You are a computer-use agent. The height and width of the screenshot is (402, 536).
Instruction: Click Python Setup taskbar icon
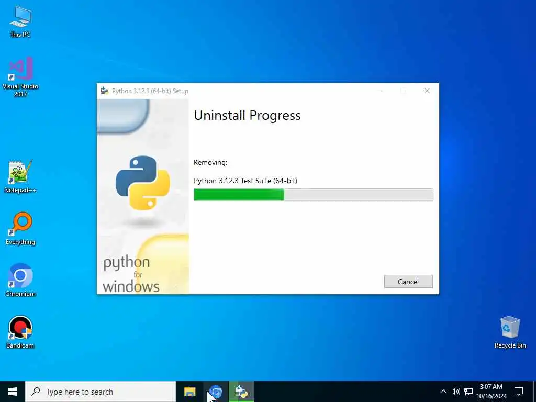point(241,392)
